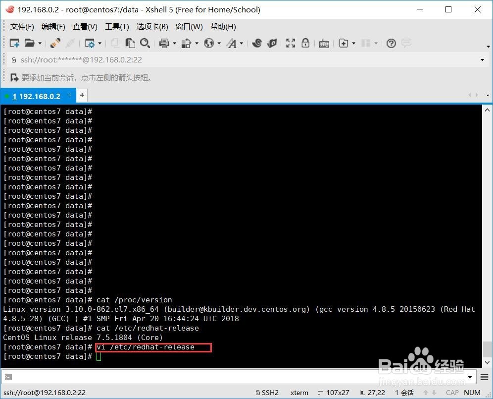Expand the Color Scheme dropdown arrow
Viewport: 493px width, 399px height.
(x=197, y=43)
